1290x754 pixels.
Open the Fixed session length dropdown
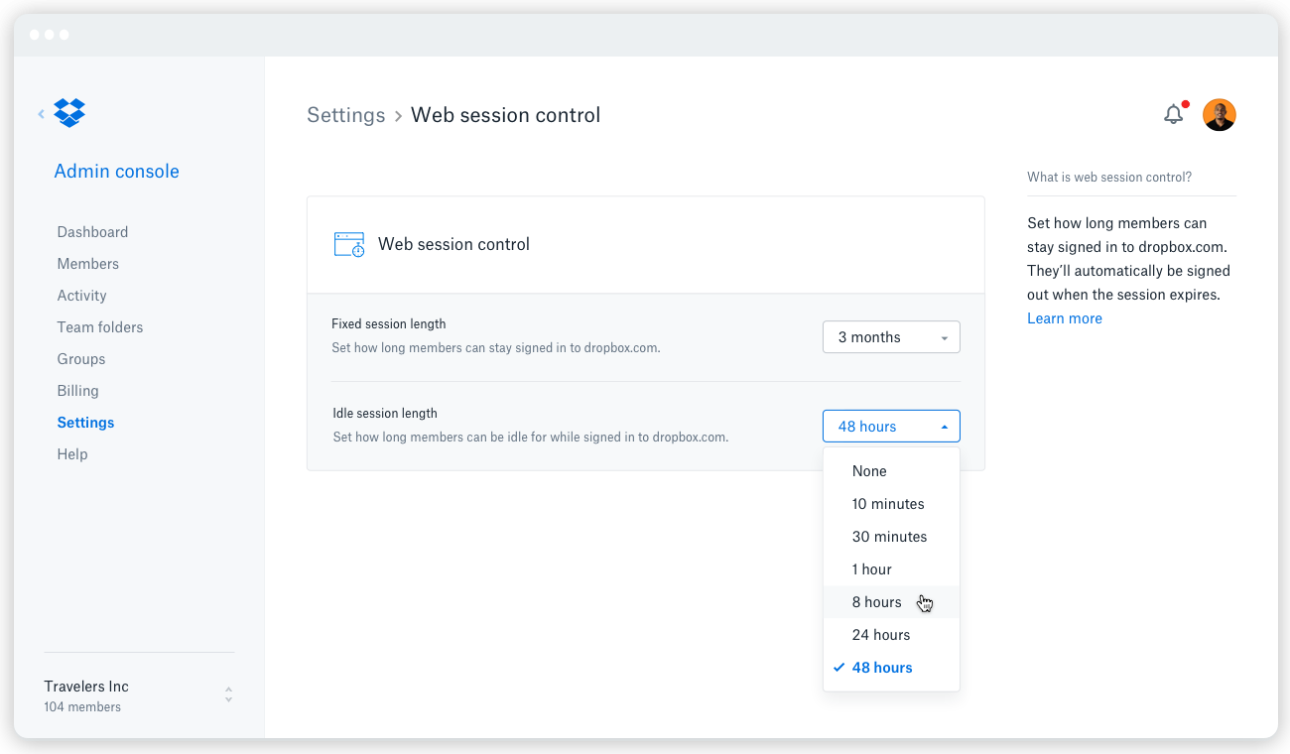pyautogui.click(x=891, y=337)
